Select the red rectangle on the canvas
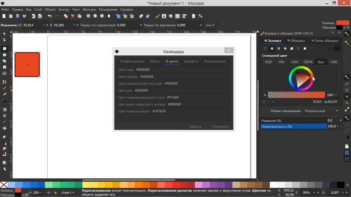This screenshot has width=351, height=197. tap(27, 65)
